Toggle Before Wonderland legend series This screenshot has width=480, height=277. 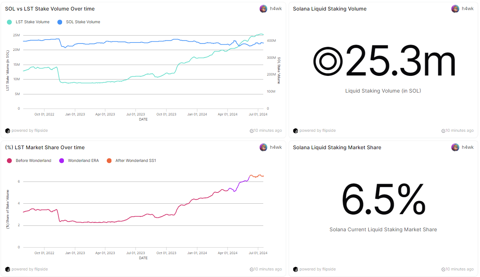tap(33, 160)
